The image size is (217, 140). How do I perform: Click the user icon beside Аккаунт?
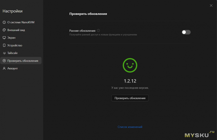[x=4, y=68]
